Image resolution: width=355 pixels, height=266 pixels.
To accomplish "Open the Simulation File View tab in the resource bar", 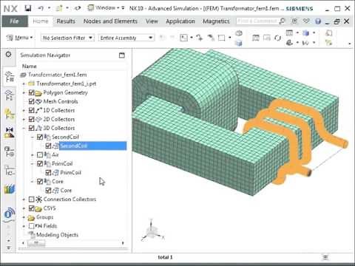I will [x=9, y=95].
